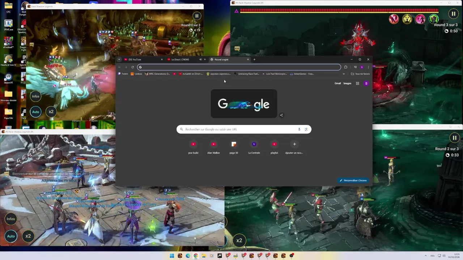Pause the Round 2 sur 3 battle
This screenshot has height=260, width=463.
click(454, 138)
